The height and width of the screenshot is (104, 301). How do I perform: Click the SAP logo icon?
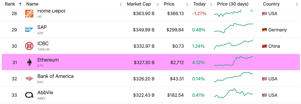pos(29,30)
